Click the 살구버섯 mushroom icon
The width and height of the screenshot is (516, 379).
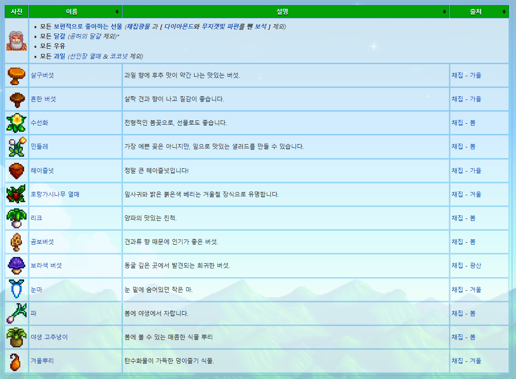pos(16,76)
